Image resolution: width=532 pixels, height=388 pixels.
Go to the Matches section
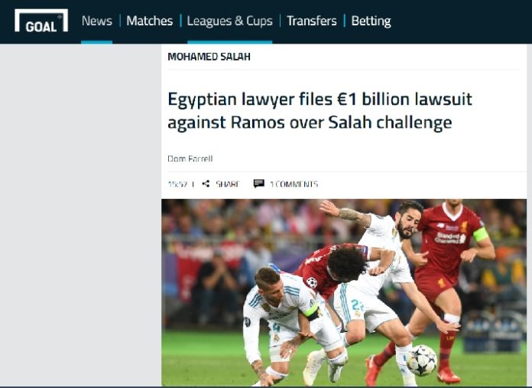pyautogui.click(x=150, y=21)
